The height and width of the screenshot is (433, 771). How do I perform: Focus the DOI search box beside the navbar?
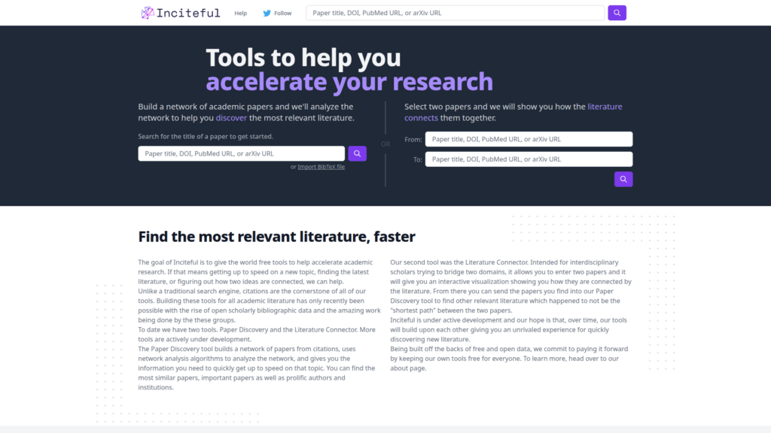tap(456, 13)
